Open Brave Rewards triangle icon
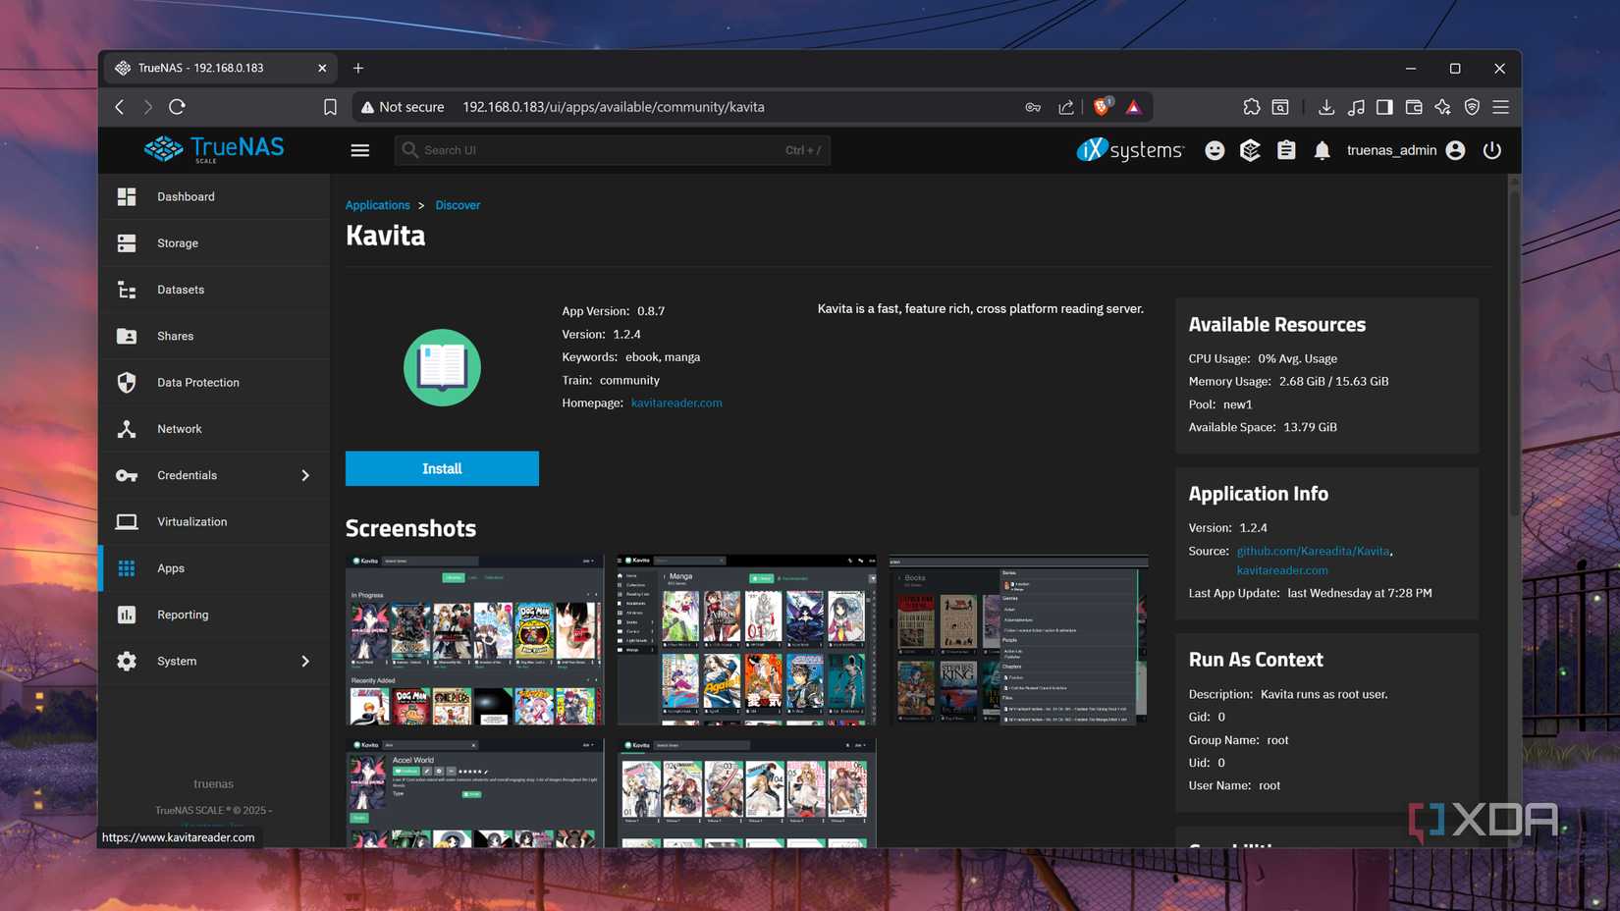The image size is (1620, 911). (x=1134, y=107)
